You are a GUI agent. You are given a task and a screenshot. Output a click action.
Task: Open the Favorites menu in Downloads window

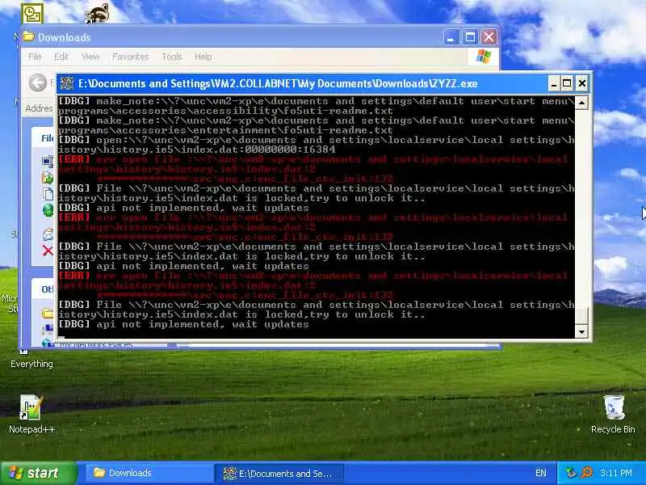click(x=130, y=57)
